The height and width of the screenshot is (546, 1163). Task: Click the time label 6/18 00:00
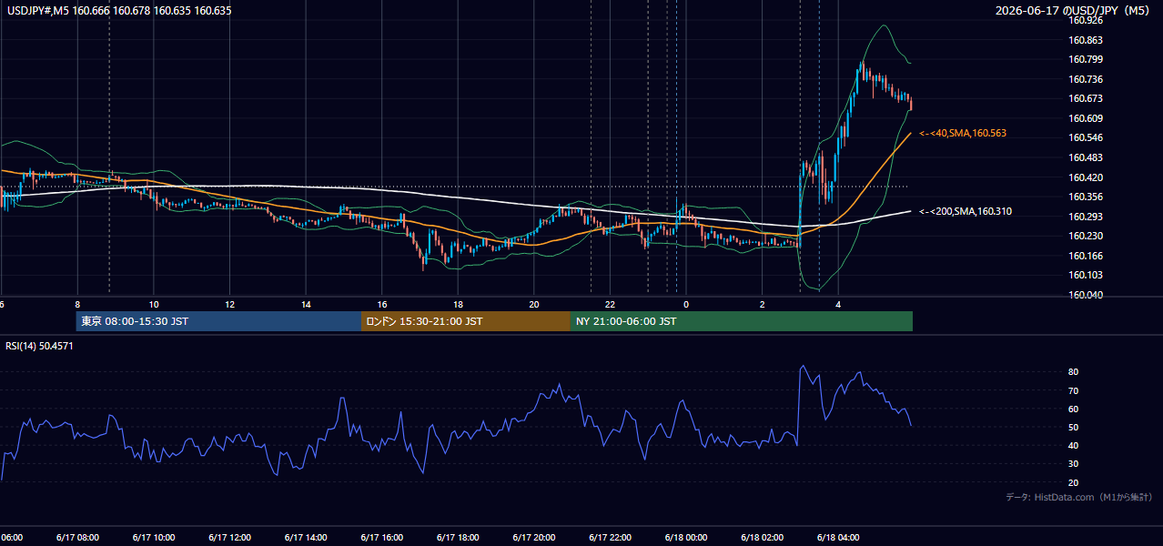[686, 538]
